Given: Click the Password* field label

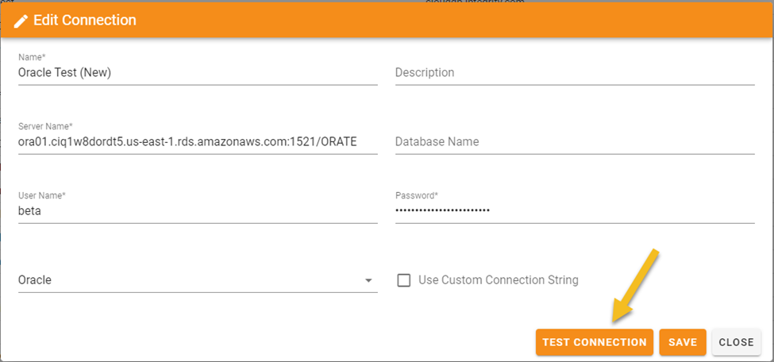Looking at the screenshot, I should coord(416,195).
